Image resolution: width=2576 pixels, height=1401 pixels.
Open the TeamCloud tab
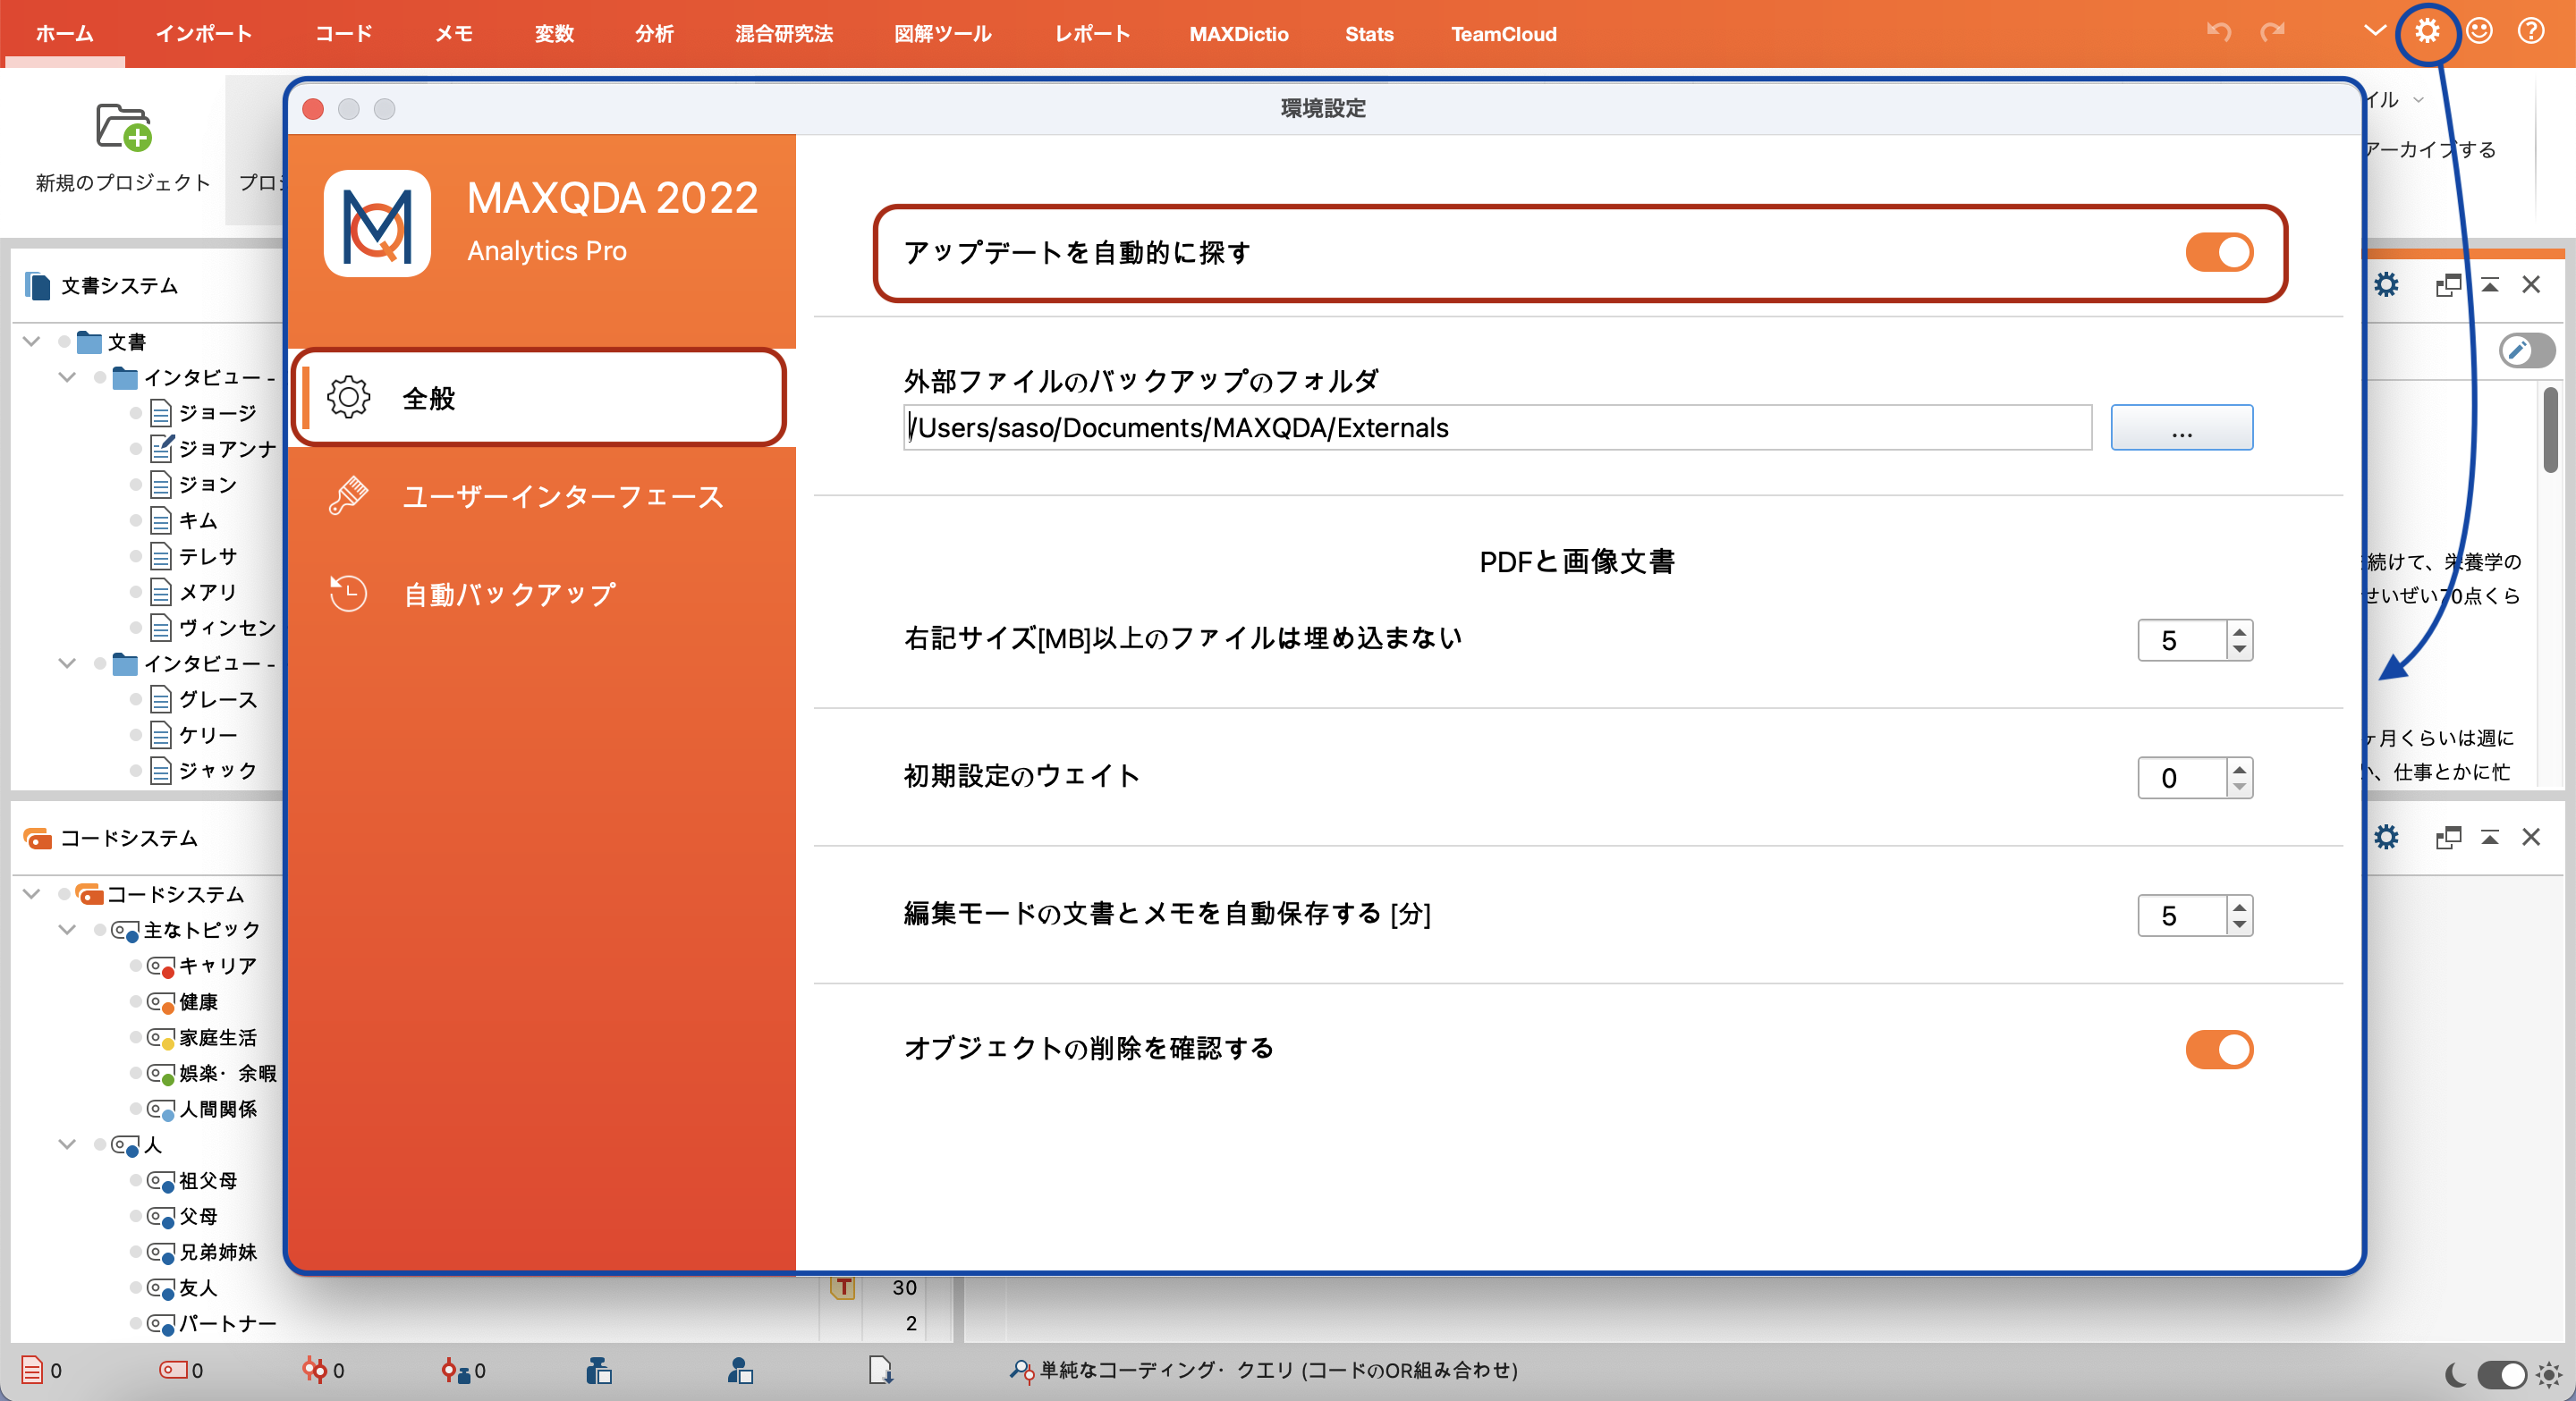pyautogui.click(x=1504, y=34)
